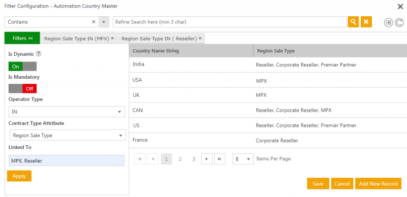Click the orange clear search X button
The image size is (407, 197).
366,22
